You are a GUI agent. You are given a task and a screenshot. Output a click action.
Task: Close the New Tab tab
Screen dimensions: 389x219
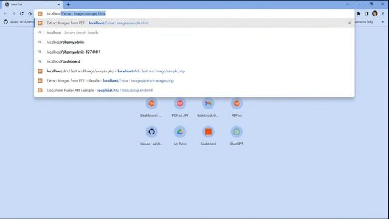[59, 4]
